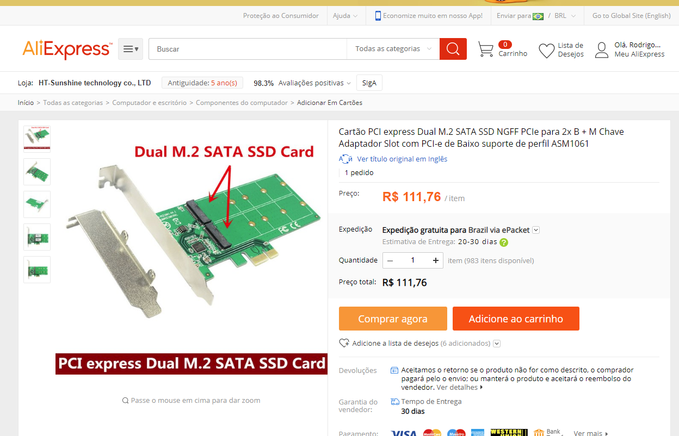
Task: Expand the wish list options arrow
Action: 497,344
